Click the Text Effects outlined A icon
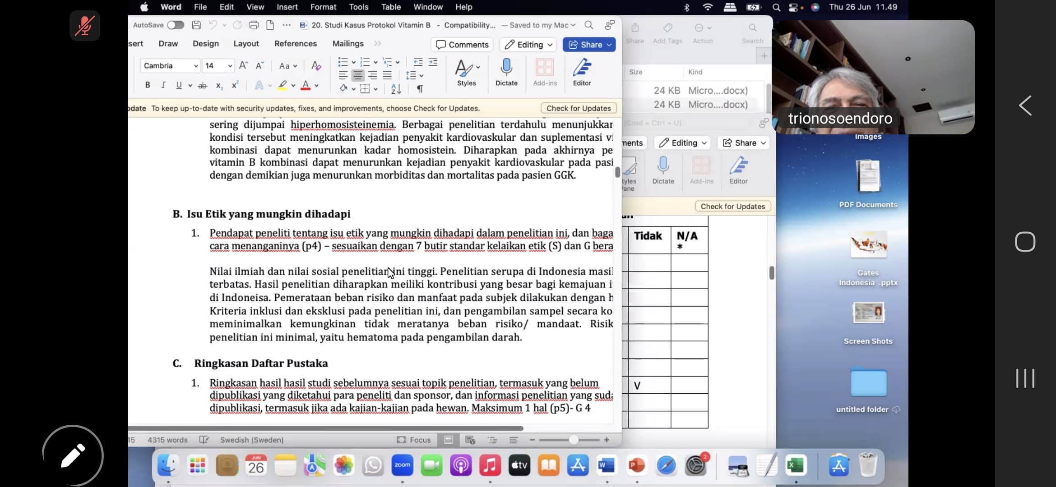 point(259,85)
